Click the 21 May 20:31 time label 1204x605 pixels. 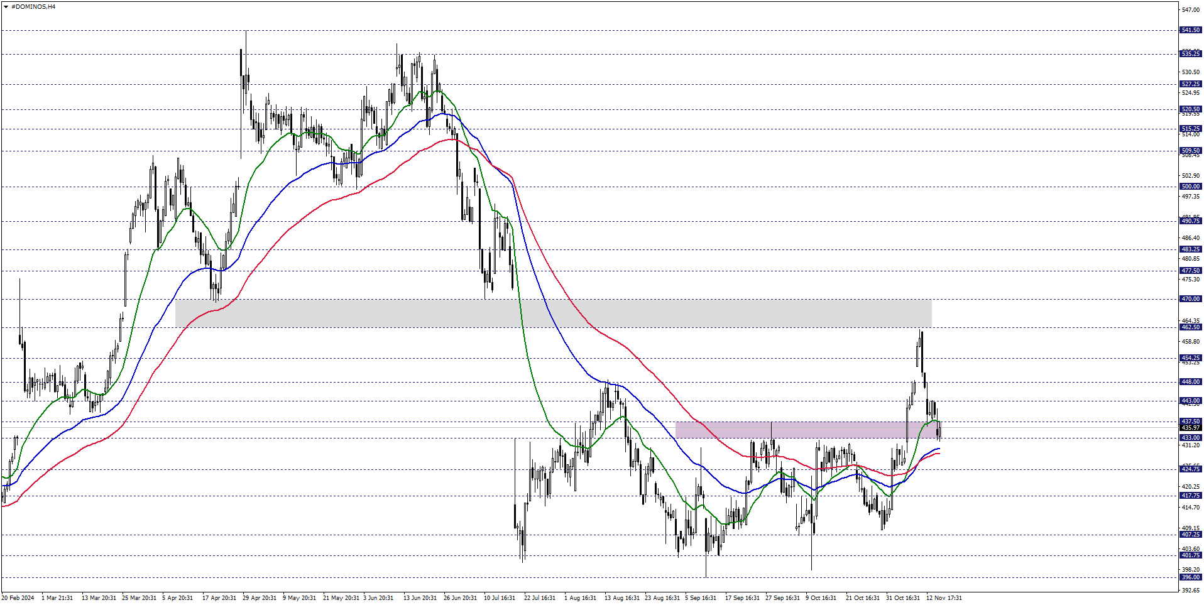(x=341, y=598)
